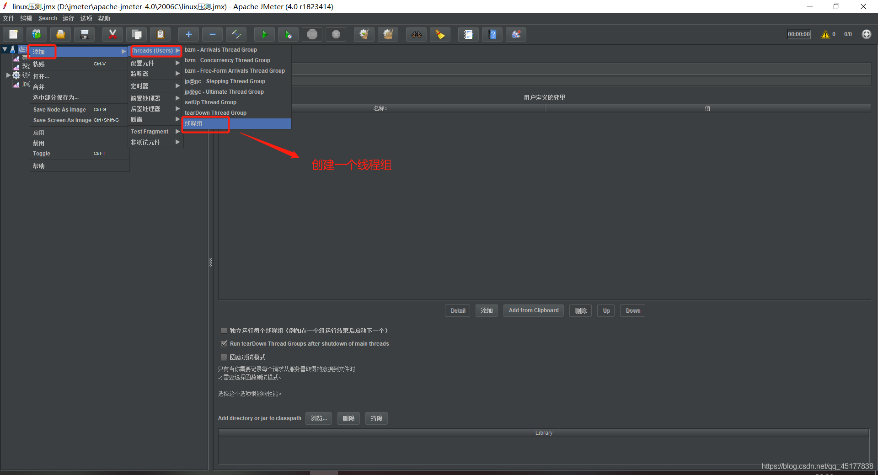Choose 线程组 from the thread submenu

tap(237, 123)
